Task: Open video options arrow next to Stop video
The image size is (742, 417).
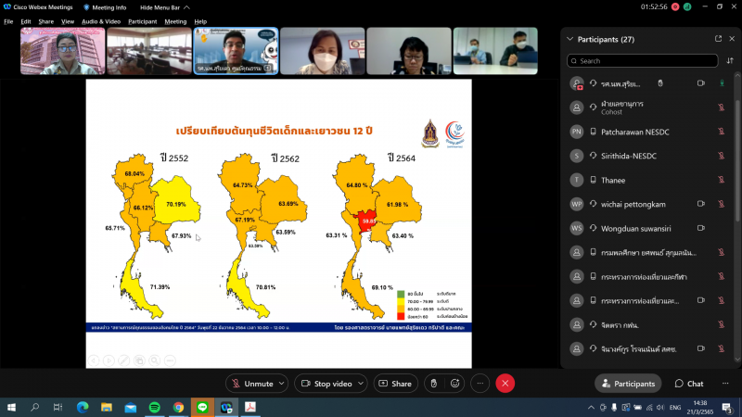Action: [361, 384]
